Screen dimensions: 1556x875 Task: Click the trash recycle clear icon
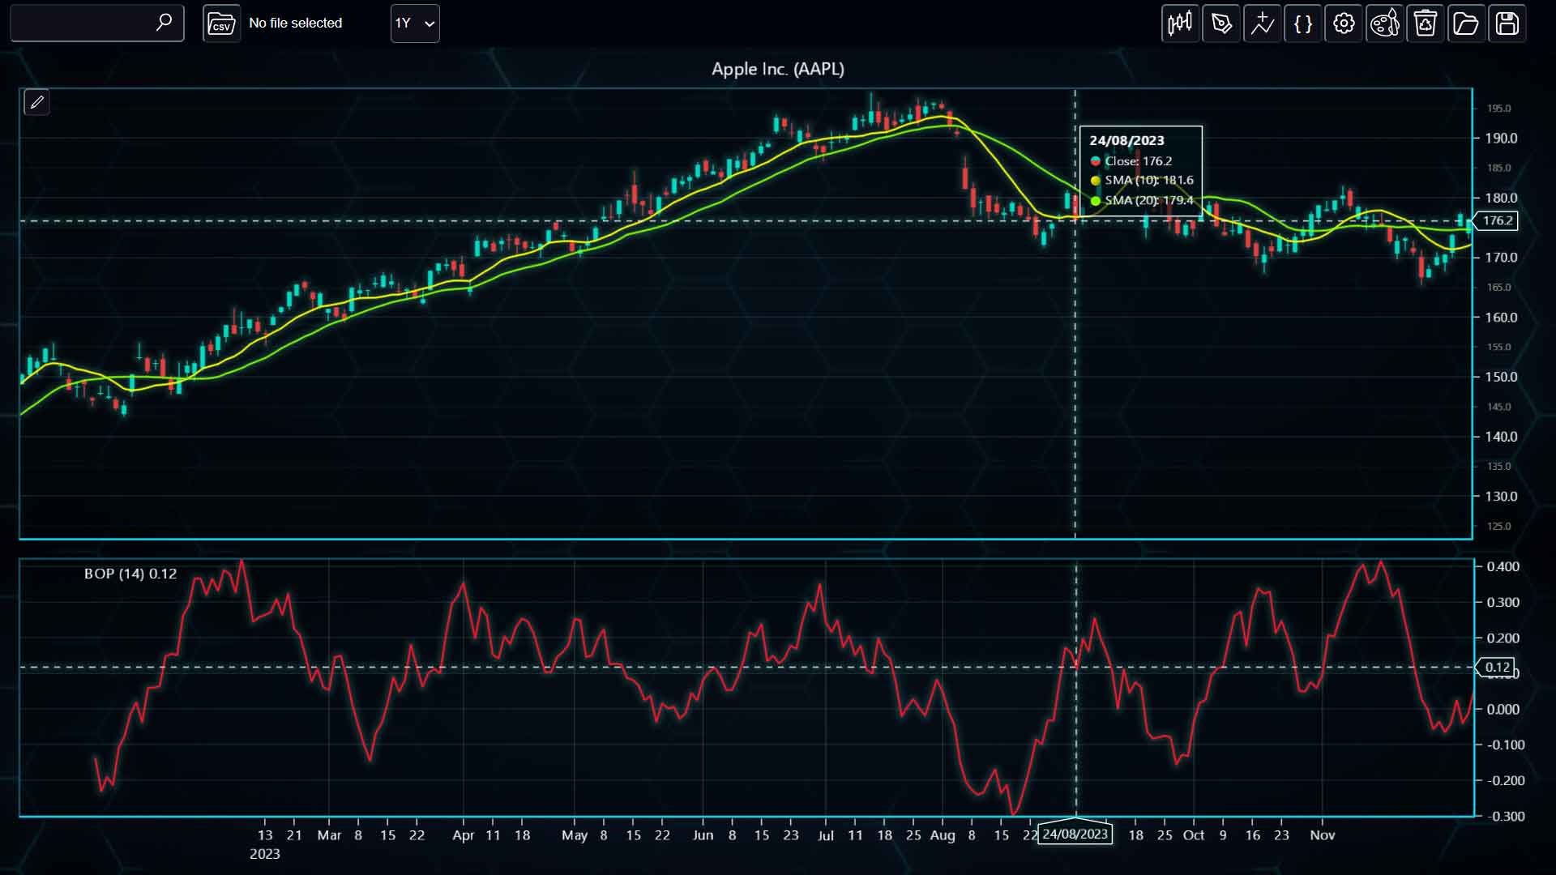(1426, 23)
